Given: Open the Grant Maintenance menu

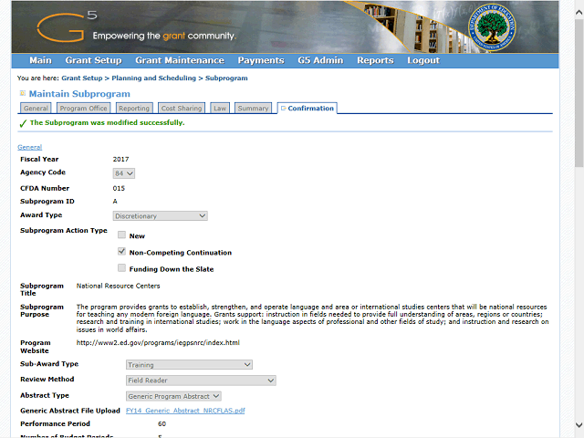Looking at the screenshot, I should (180, 60).
